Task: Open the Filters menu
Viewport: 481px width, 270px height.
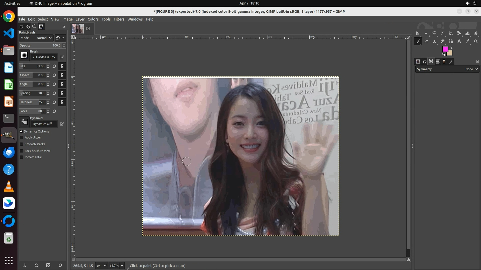Action: 119,19
